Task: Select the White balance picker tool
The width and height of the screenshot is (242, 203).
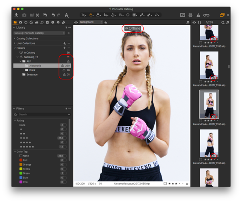Action: click(x=142, y=15)
